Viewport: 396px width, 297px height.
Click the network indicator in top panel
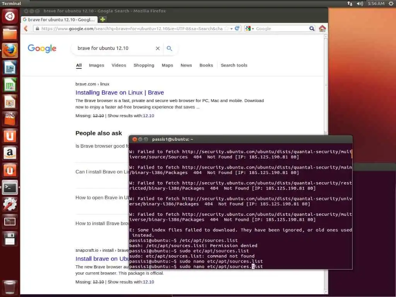click(x=350, y=3)
